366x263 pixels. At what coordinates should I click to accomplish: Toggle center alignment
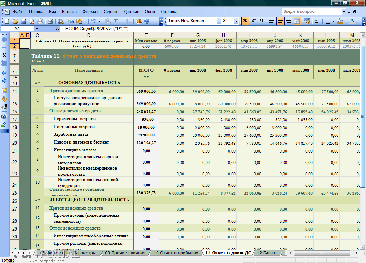(x=280, y=21)
